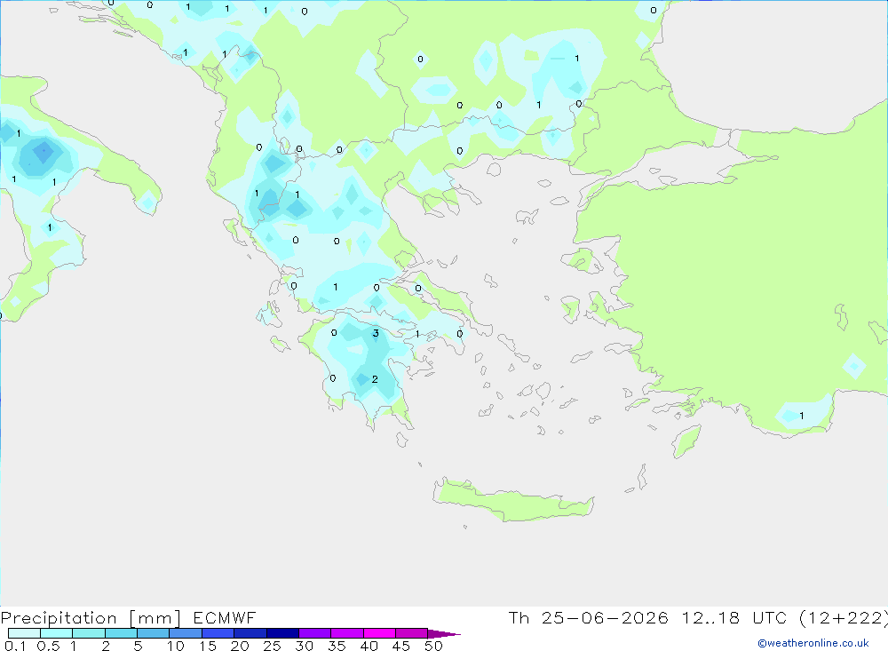Viewport: 888px width, 651px height.
Task: Click the 'Th 25-06-2026' date text
Action: click(x=588, y=618)
